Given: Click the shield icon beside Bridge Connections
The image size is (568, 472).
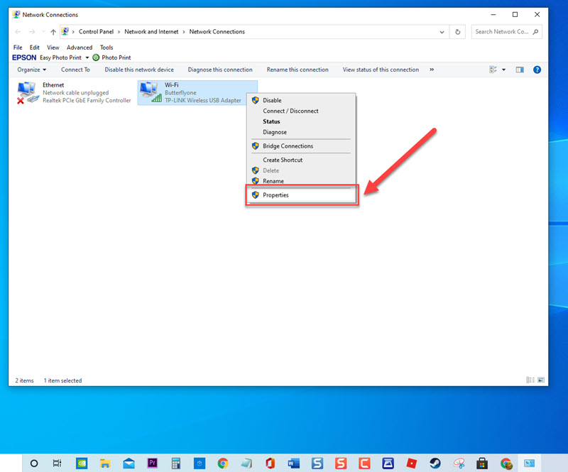Looking at the screenshot, I should (x=256, y=146).
